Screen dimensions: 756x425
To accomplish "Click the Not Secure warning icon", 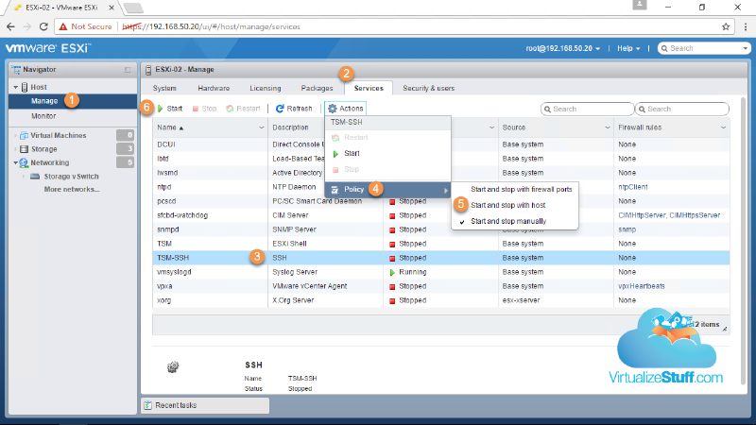I will (63, 26).
